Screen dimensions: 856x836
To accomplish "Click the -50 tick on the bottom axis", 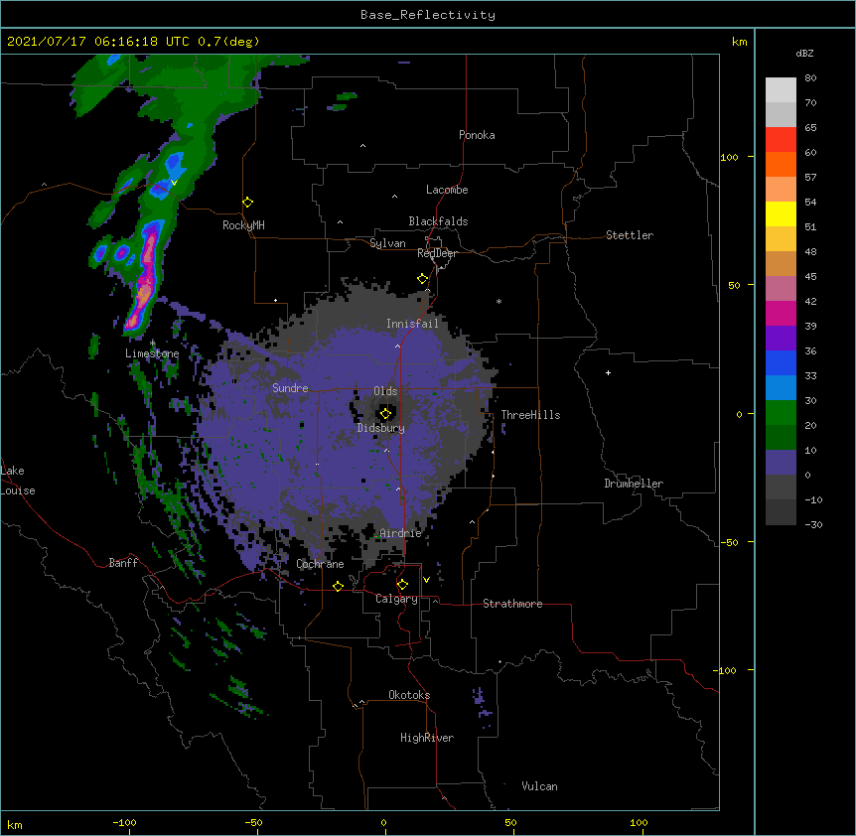I will [x=253, y=823].
